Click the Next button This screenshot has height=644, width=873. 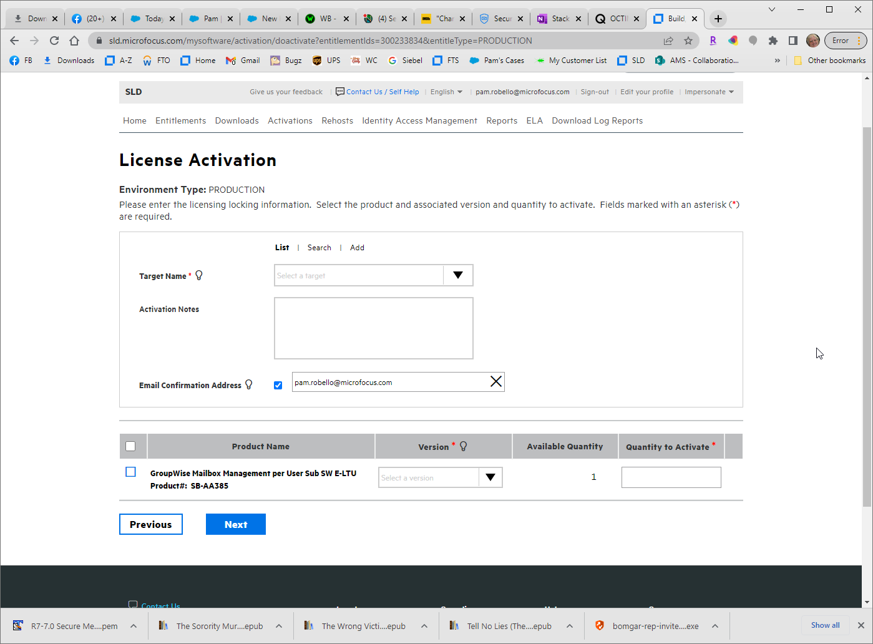235,524
